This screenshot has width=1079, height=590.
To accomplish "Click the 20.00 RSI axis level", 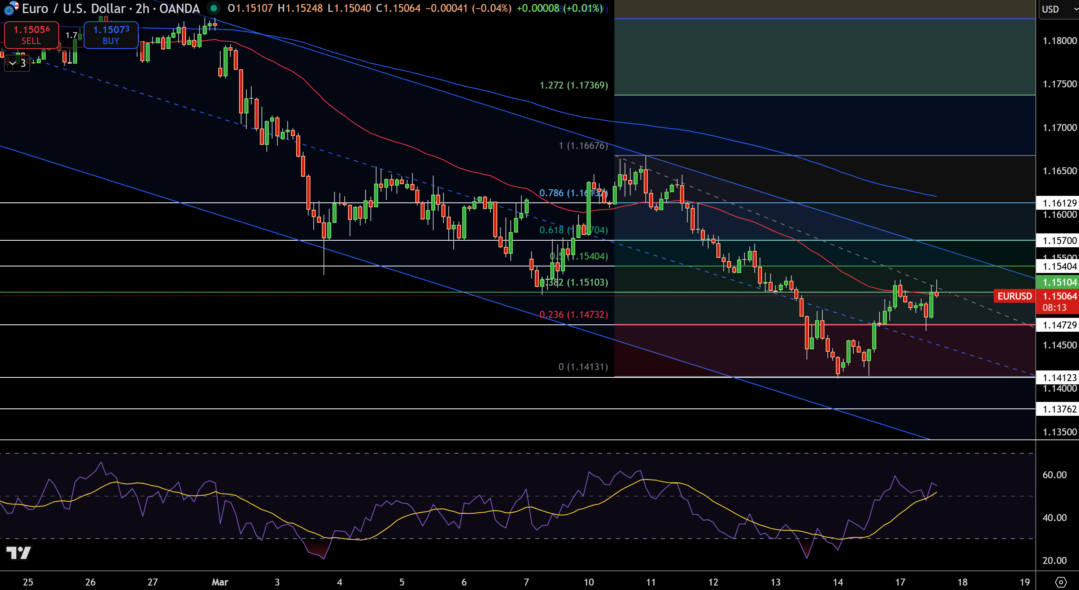I will click(1054, 560).
